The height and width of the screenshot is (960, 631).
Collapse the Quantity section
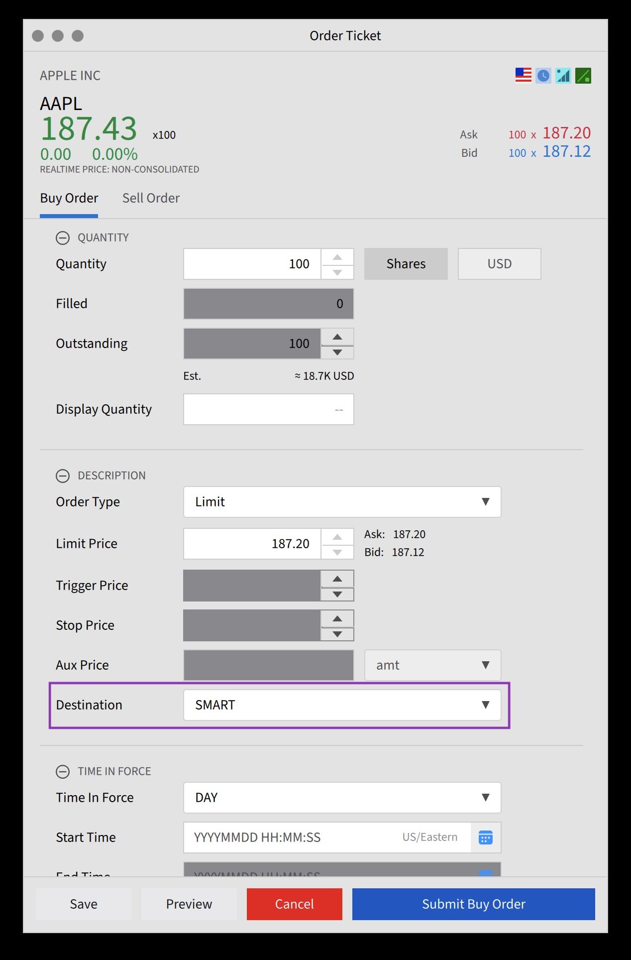click(63, 238)
